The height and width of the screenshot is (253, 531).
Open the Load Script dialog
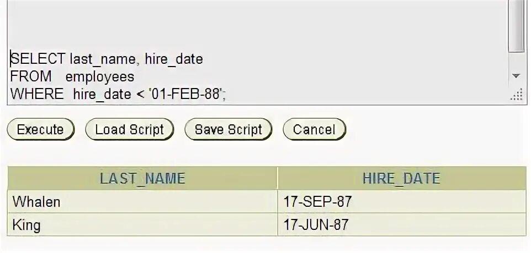(x=129, y=129)
